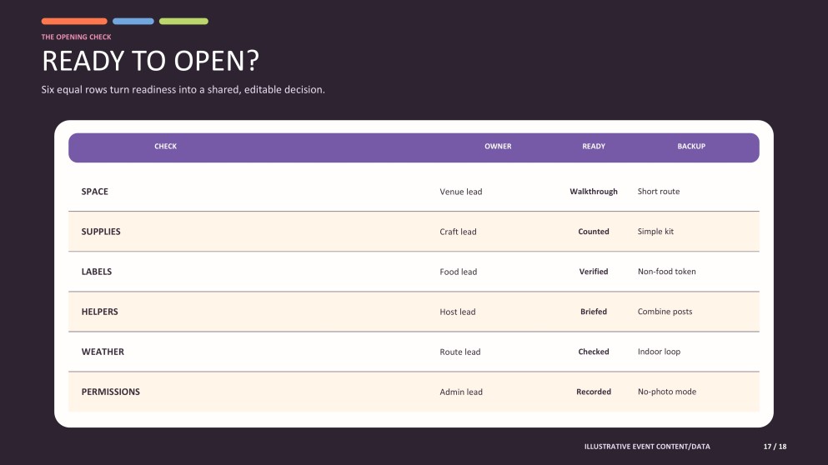
Task: Select the LABELS row label
Action: [97, 272]
